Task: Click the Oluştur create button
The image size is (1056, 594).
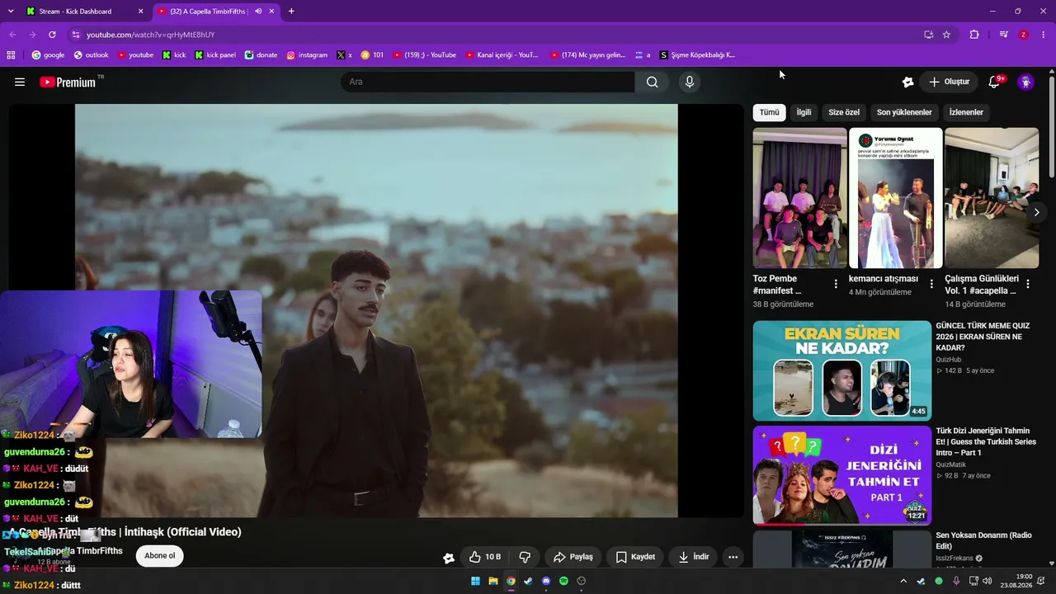Action: [949, 82]
